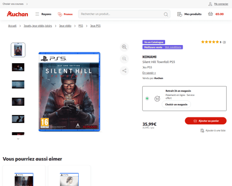Image resolution: width=232 pixels, height=186 pixels.
Task: Click the 35,99€ price
Action: (149, 124)
